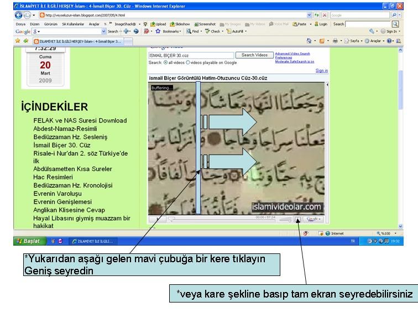Click the Google toolbar blue plus icon
This screenshot has height=313, width=418.
pos(127,31)
